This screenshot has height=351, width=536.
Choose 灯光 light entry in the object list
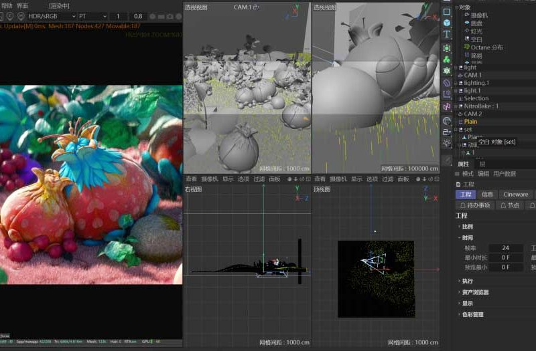pyautogui.click(x=476, y=31)
